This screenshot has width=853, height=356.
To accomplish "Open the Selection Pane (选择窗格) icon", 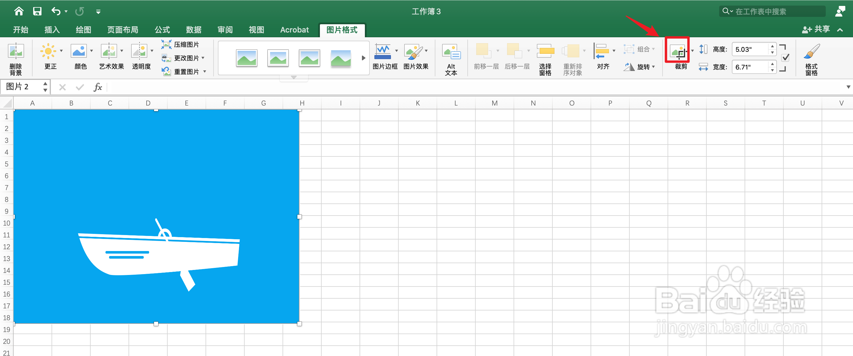I will pos(545,51).
